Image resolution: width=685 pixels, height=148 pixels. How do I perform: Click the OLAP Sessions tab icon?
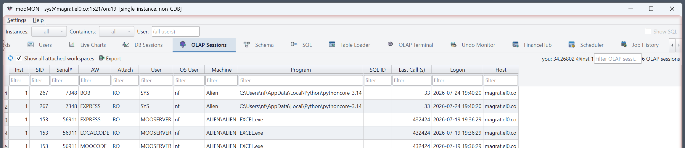click(183, 44)
